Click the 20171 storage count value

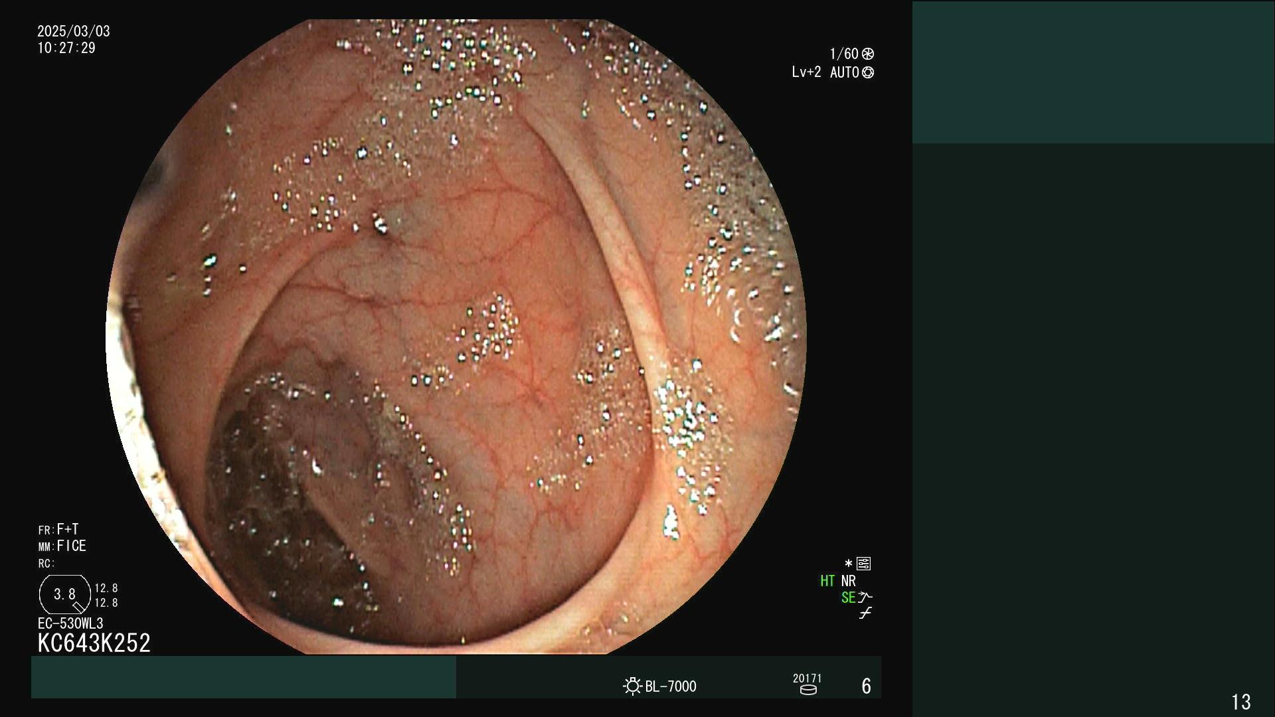pyautogui.click(x=807, y=678)
